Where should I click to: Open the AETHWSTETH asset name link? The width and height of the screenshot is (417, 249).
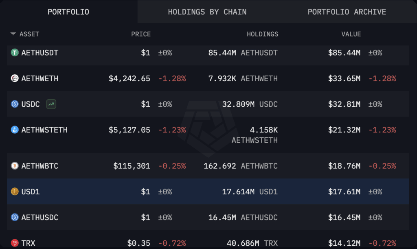tap(44, 130)
